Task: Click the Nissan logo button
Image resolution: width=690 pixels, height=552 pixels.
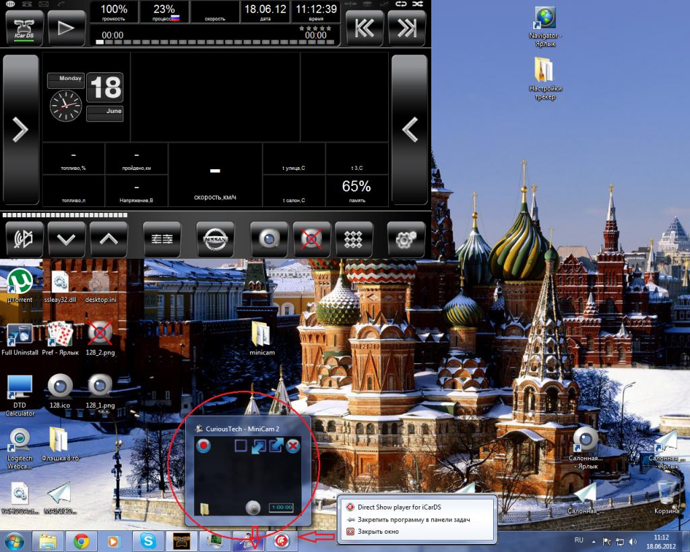Action: (216, 239)
